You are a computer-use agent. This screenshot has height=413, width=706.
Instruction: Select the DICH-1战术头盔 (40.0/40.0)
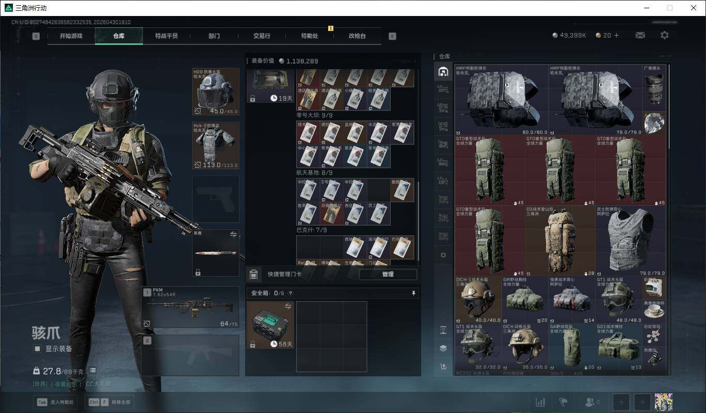click(x=478, y=300)
